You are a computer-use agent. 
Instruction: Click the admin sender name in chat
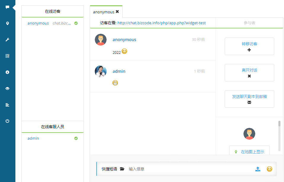click(x=119, y=71)
